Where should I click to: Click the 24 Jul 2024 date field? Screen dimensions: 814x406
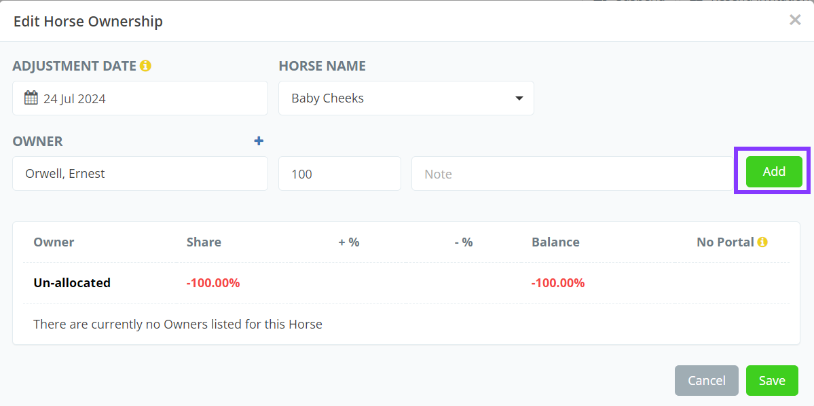click(x=140, y=98)
